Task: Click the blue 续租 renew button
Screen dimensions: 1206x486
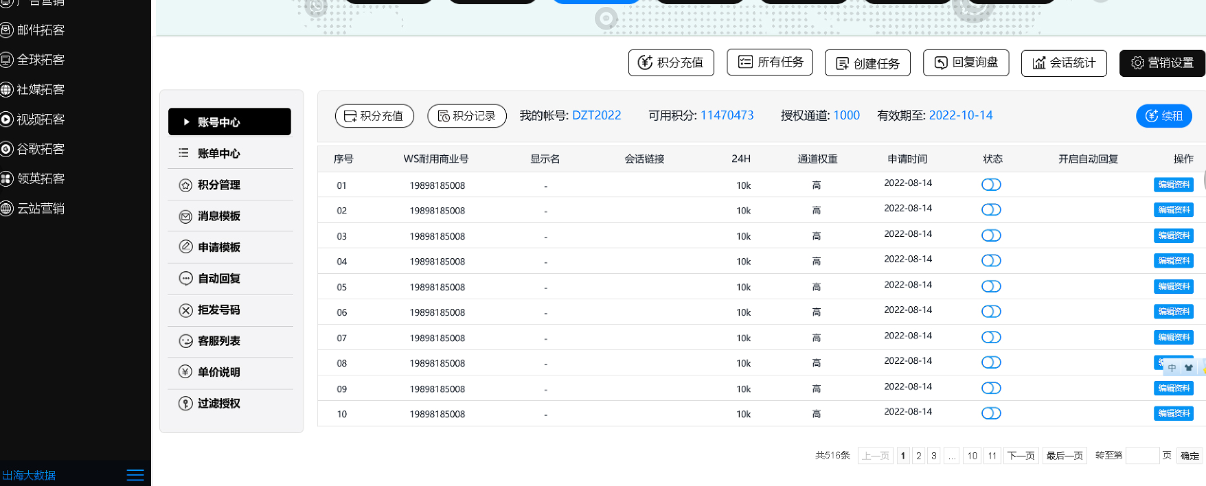Action: pyautogui.click(x=1163, y=116)
